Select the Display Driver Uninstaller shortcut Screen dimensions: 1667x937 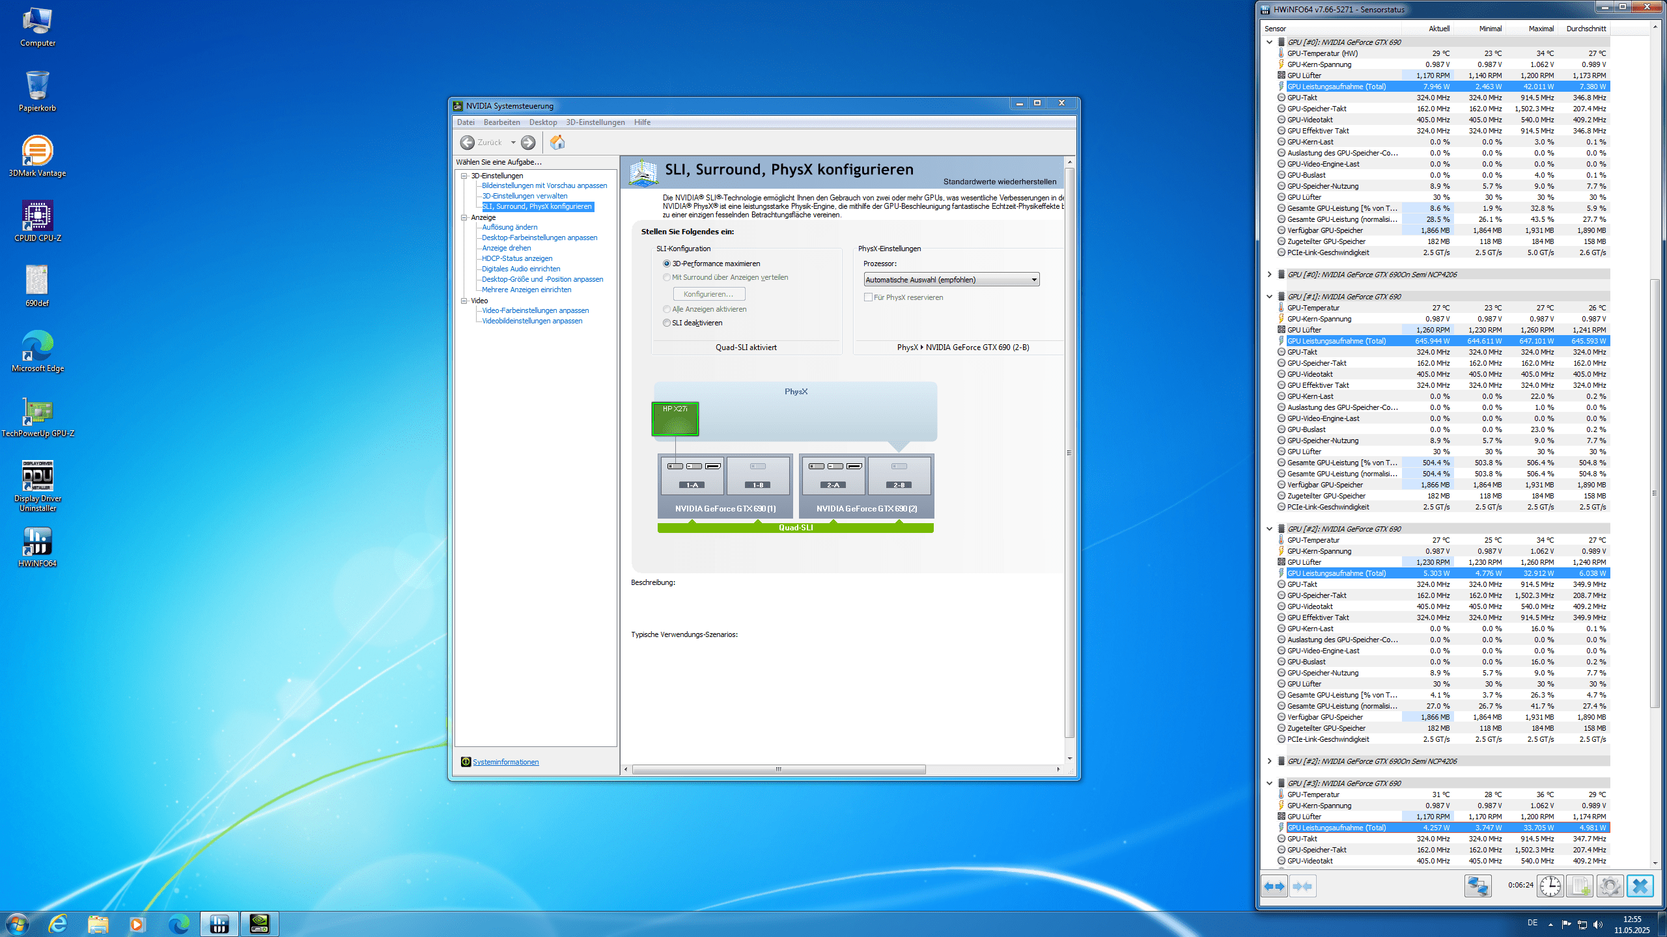click(37, 486)
